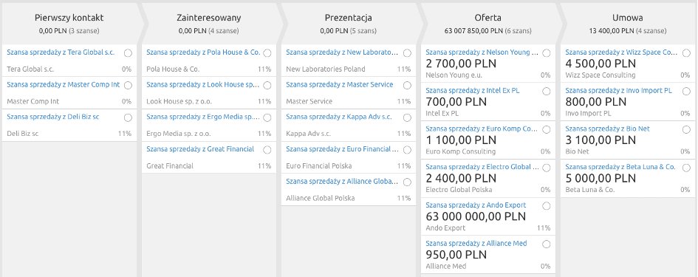Mark the circle on Beta Luna & Co. card

coord(686,168)
